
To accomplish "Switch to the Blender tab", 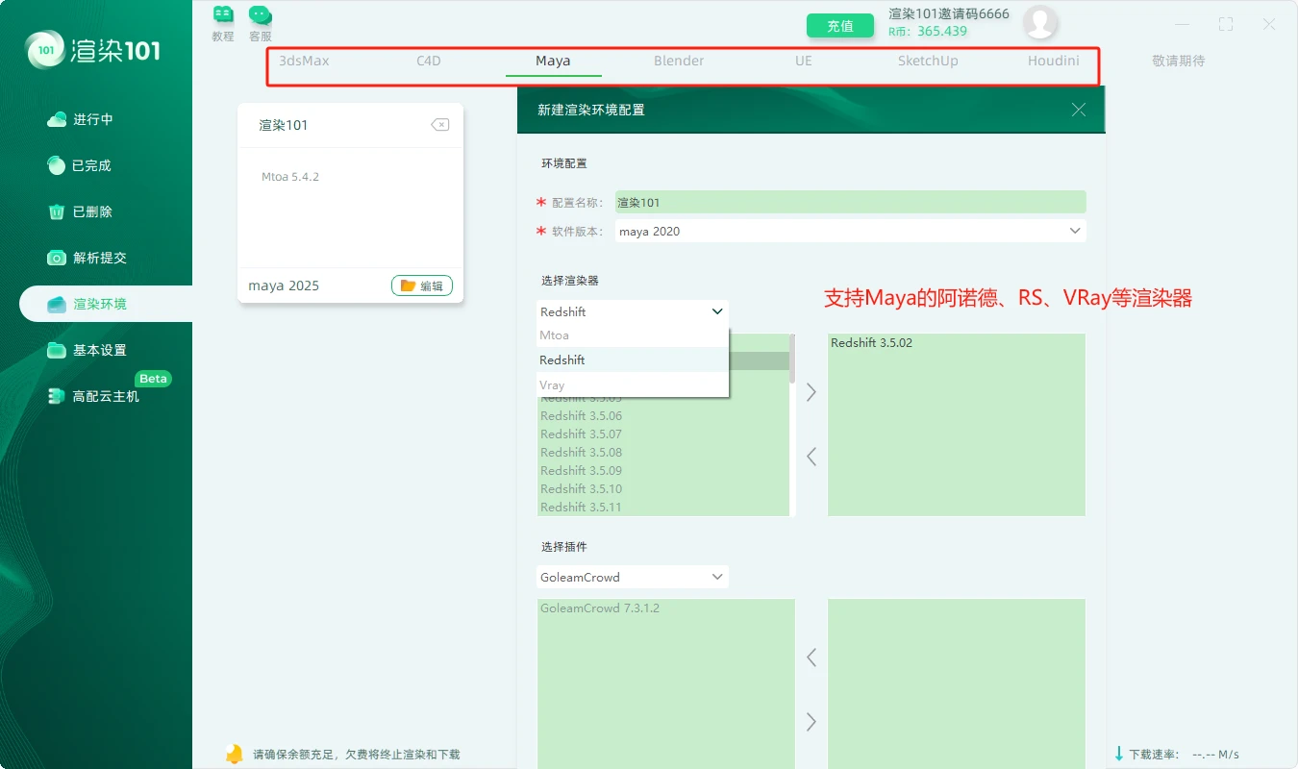I will click(679, 61).
